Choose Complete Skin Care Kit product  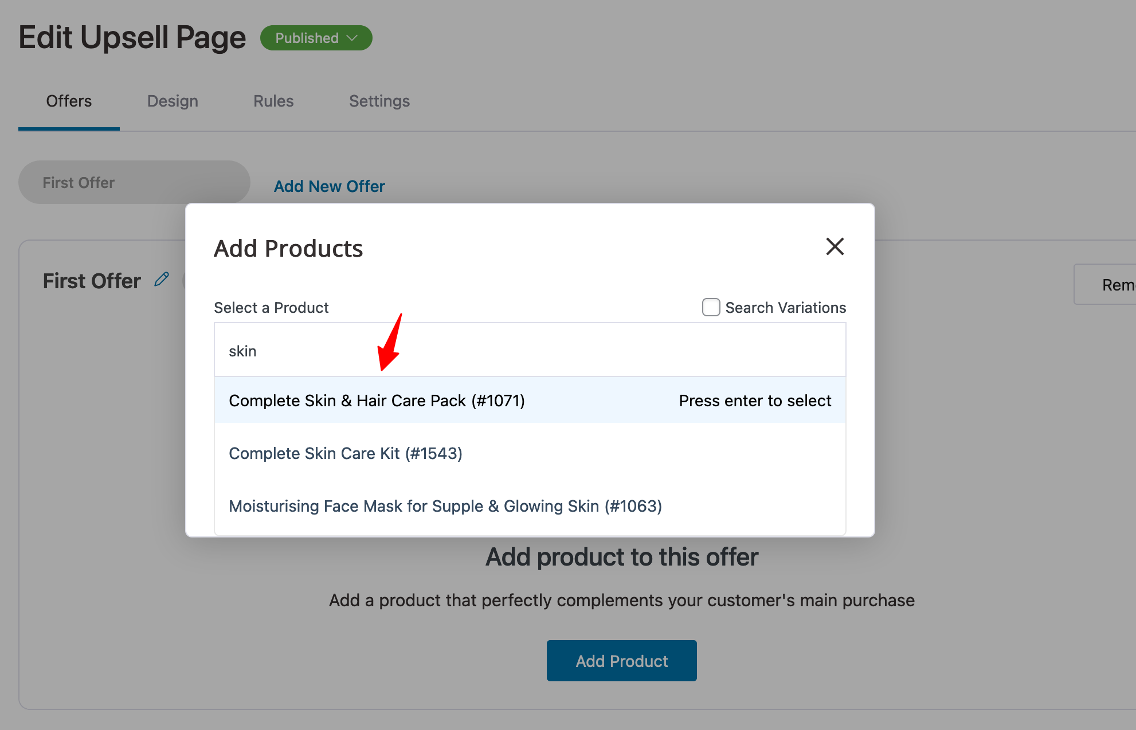click(346, 453)
